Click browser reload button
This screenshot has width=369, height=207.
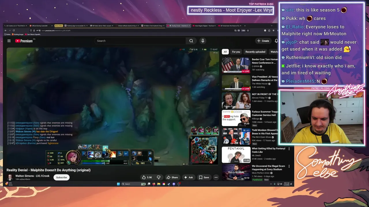click(x=14, y=30)
